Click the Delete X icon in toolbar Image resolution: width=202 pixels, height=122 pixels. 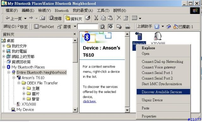(119, 18)
